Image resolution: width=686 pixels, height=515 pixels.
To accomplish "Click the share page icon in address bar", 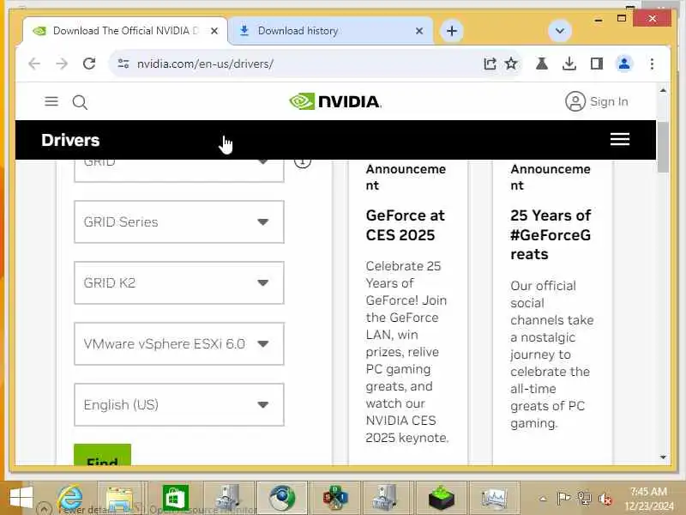I will 490,64.
